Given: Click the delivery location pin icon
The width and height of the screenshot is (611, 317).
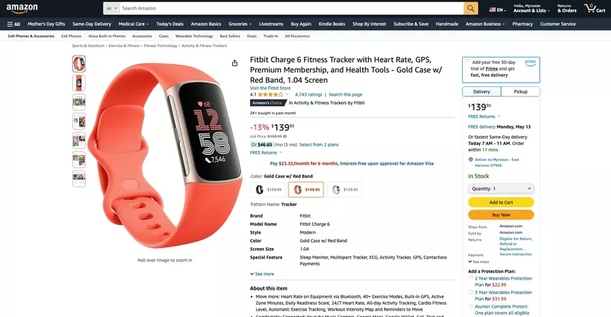Looking at the screenshot, I should point(471,160).
